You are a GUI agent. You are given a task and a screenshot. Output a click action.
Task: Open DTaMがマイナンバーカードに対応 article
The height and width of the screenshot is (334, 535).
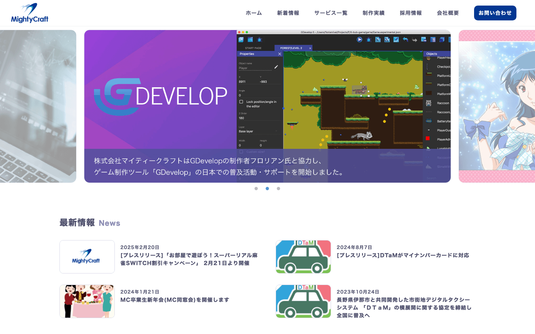[403, 255]
